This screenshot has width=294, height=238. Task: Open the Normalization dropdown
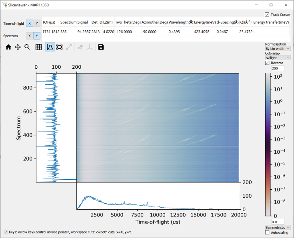point(278,49)
